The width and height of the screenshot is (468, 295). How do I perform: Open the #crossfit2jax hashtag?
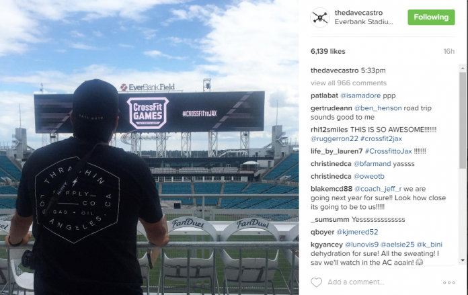(381, 138)
